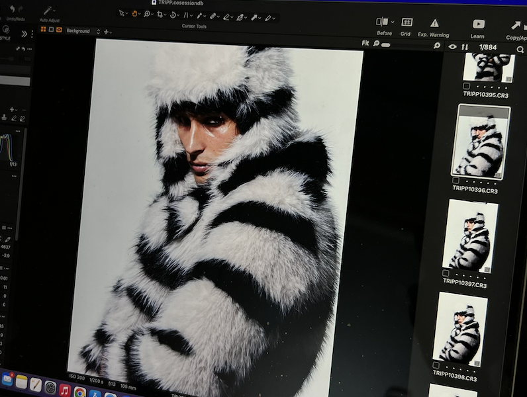Select thumbnail TRIPP10397.CR3
Viewport: 527px width, 397px height.
470,235
